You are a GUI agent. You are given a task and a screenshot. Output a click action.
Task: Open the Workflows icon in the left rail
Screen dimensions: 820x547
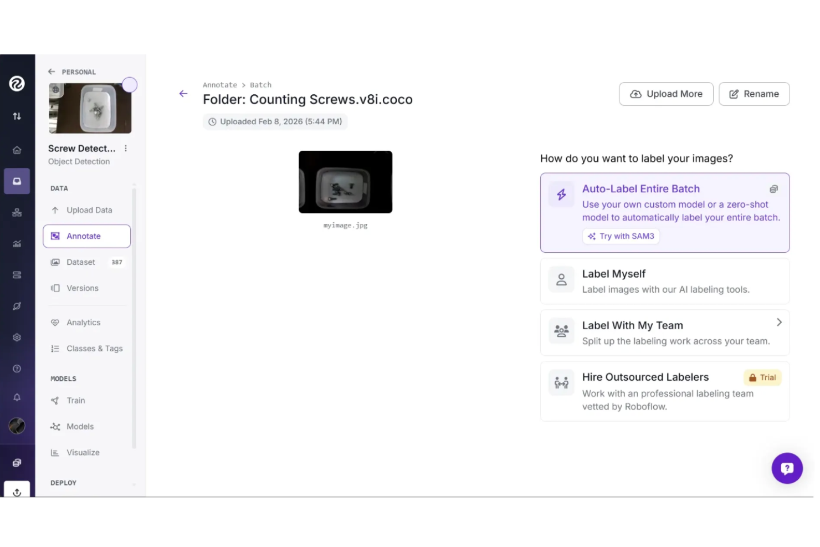(x=17, y=212)
